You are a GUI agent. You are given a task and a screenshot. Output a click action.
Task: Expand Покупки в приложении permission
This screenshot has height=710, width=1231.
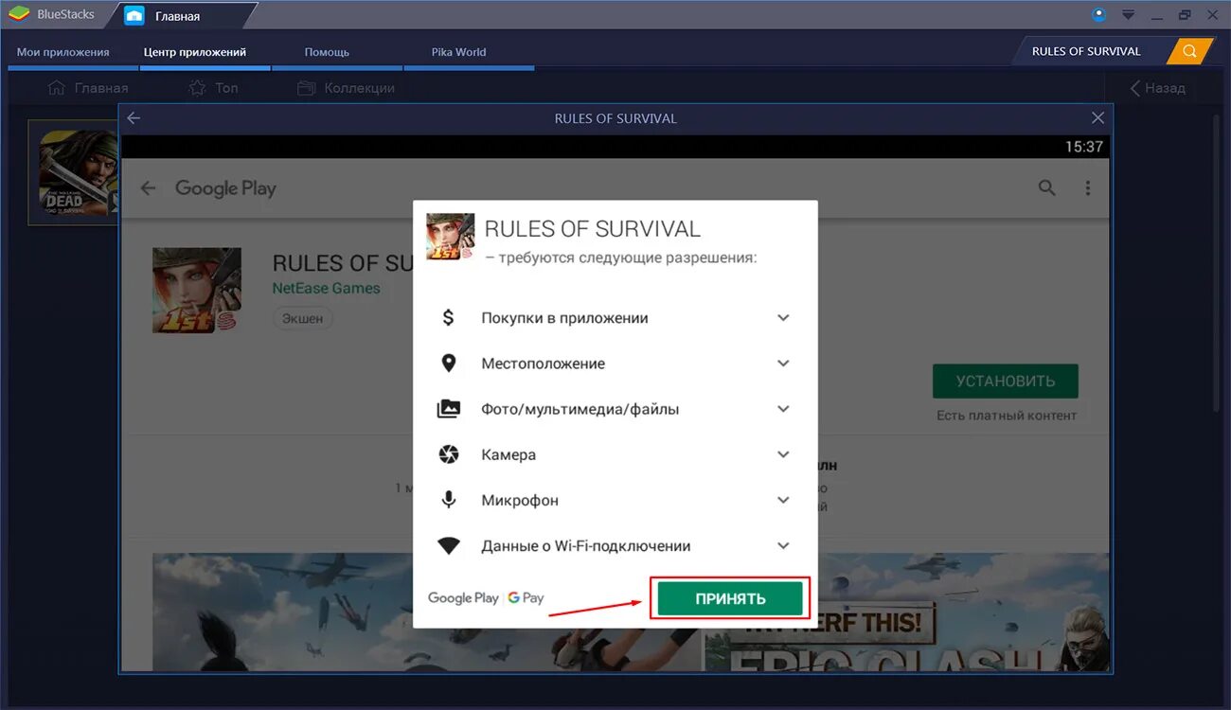783,318
